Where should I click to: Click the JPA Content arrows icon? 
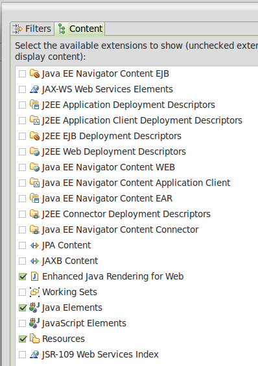[x=35, y=245]
